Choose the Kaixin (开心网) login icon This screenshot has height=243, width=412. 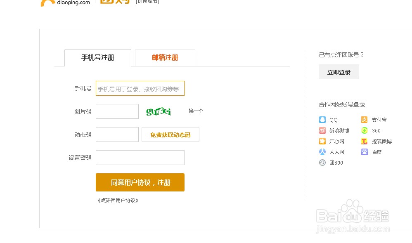pos(322,141)
